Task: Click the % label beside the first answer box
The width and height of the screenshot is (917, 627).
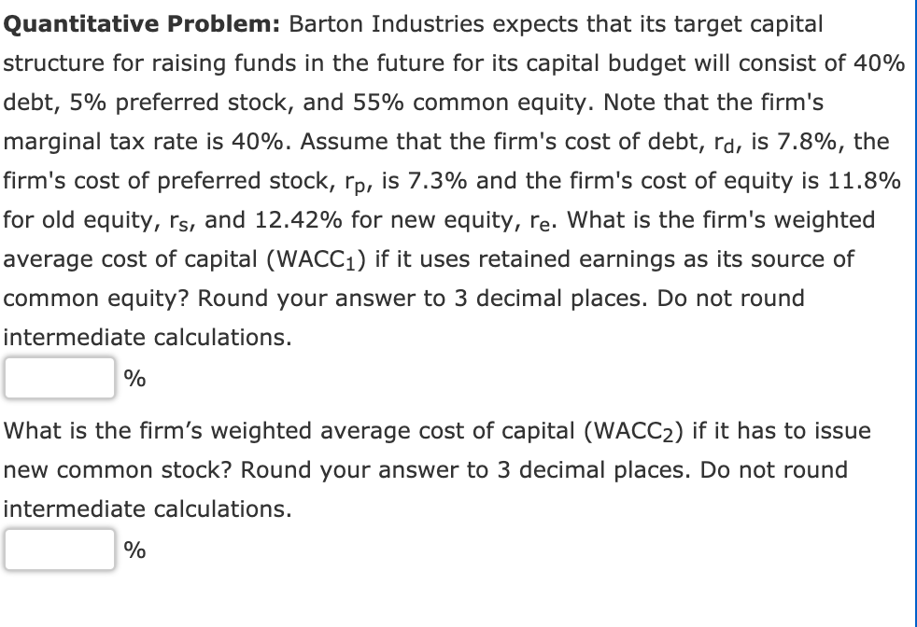Action: [x=134, y=377]
